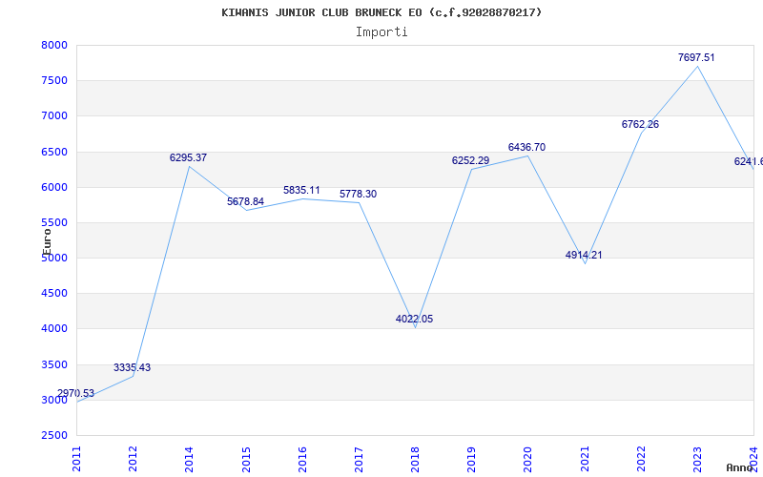
Task: Click the 2500 y-axis tick label
Action: click(x=54, y=436)
